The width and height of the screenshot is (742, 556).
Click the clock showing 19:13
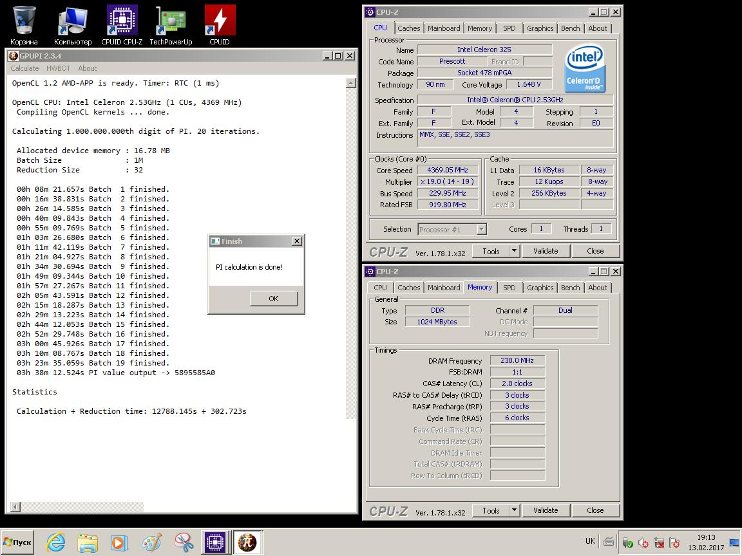point(706,537)
